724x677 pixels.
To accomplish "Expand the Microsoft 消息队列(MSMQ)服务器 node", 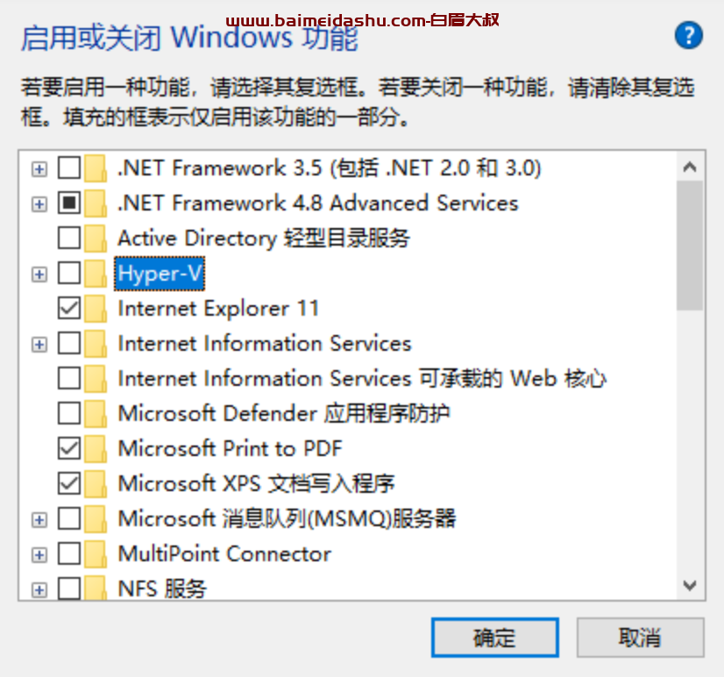I will pos(39,519).
